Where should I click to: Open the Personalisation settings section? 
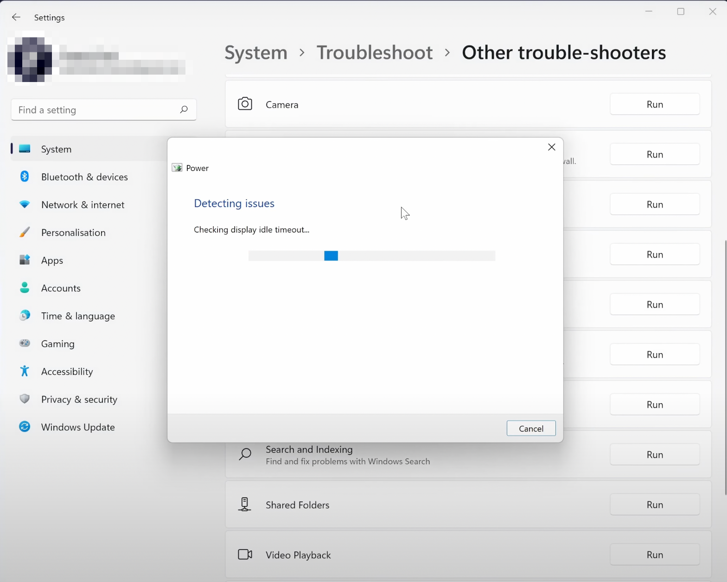(73, 233)
